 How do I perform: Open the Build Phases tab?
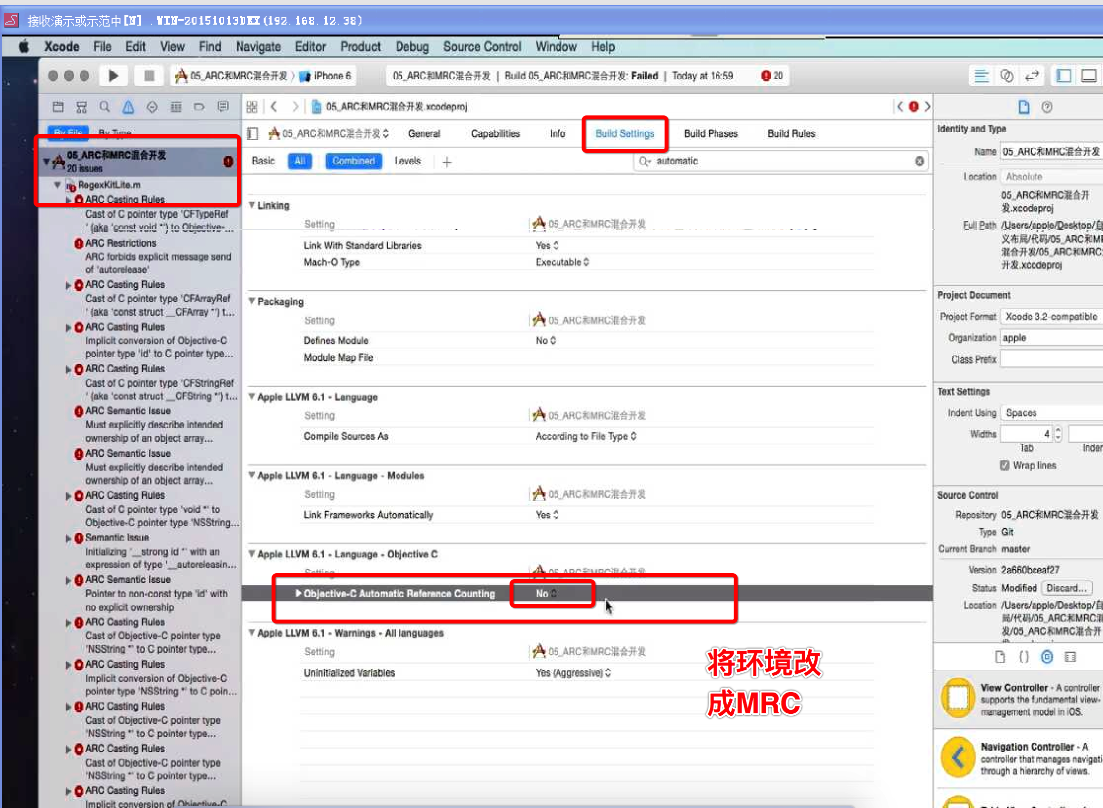(710, 134)
